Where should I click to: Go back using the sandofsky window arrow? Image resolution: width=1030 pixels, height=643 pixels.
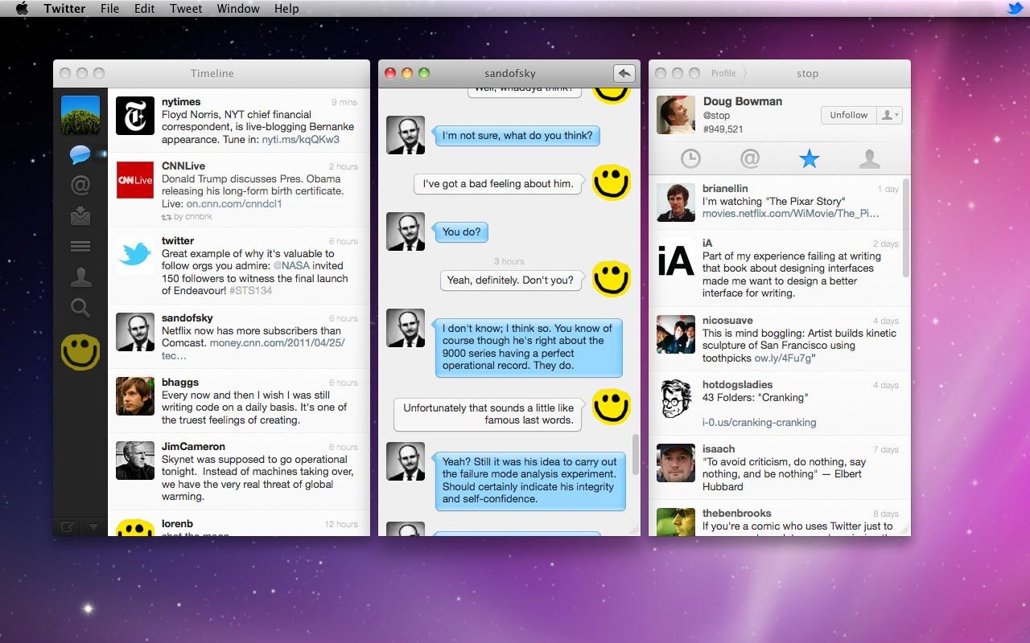point(624,73)
